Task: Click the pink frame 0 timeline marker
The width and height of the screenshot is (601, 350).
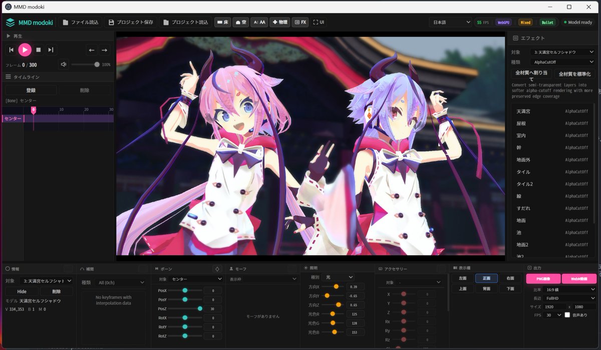Action: point(34,110)
